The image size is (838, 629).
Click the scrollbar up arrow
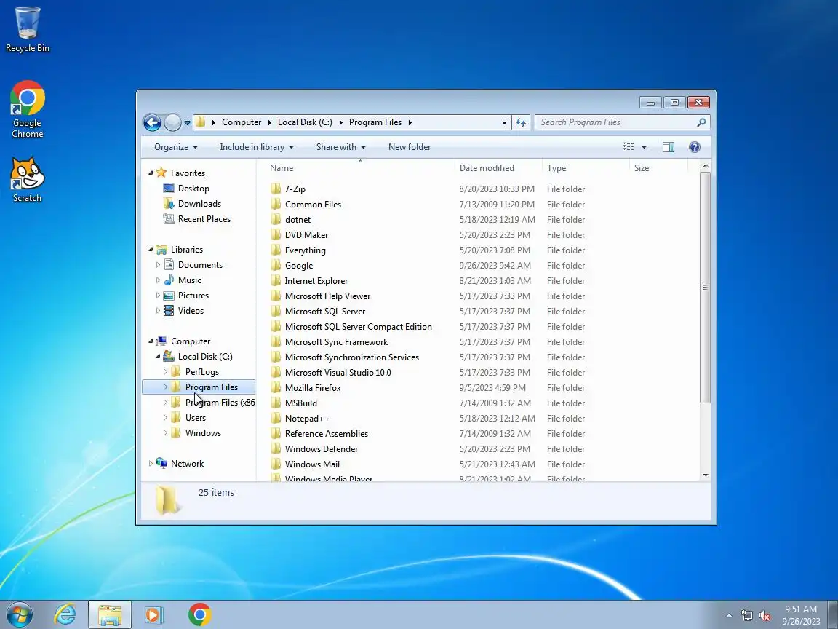pos(706,166)
